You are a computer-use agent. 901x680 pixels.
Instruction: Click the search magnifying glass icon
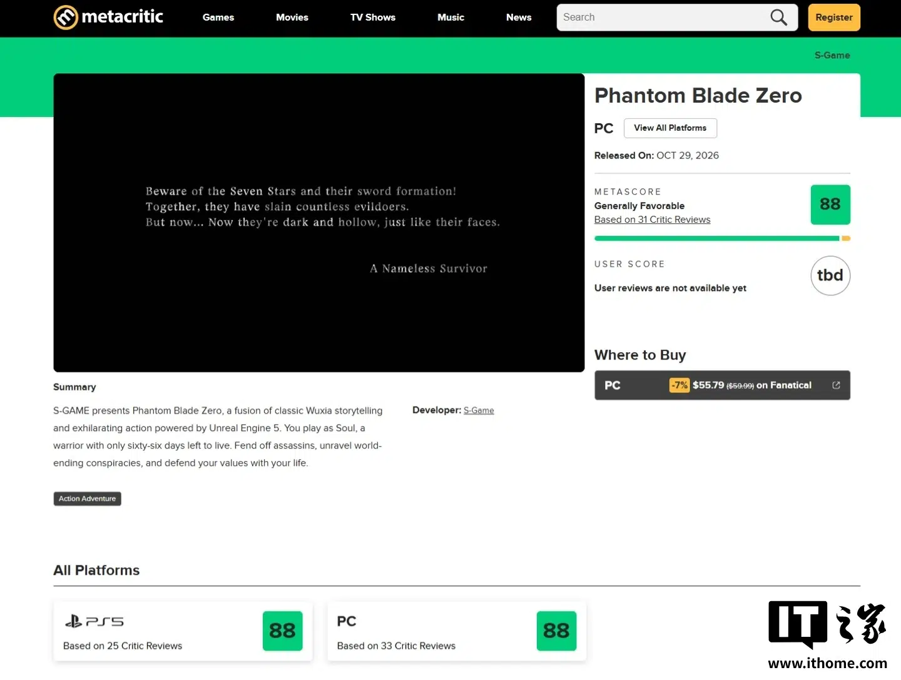click(778, 18)
